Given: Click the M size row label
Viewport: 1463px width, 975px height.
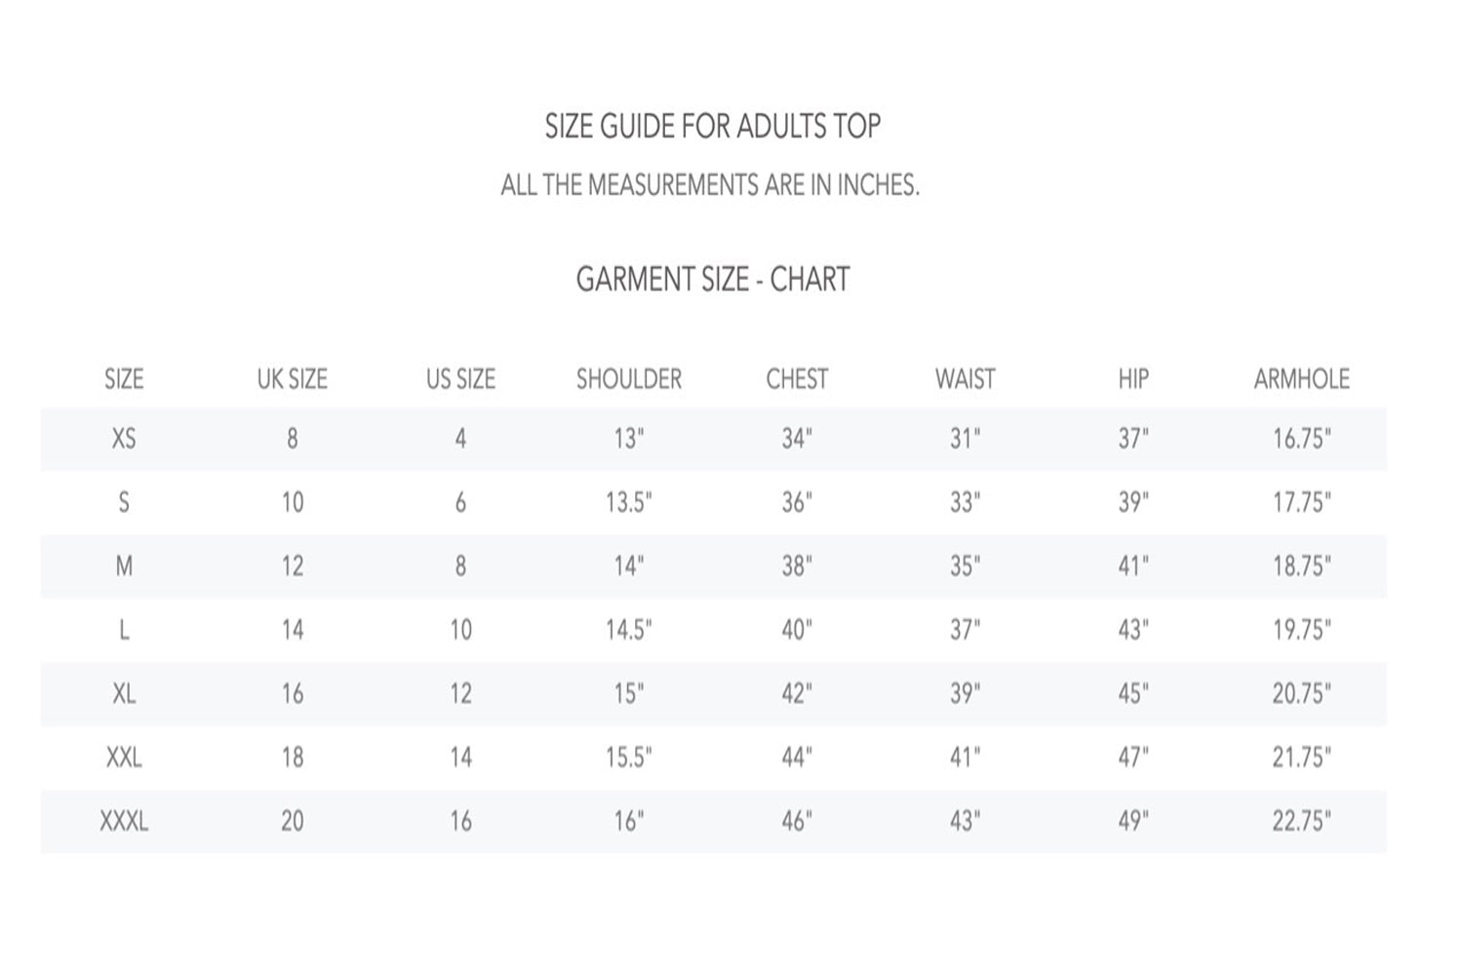Looking at the screenshot, I should pos(124,565).
